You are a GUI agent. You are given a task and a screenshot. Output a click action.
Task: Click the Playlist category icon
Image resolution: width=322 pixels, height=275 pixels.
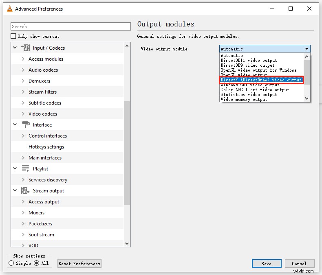tap(26, 169)
